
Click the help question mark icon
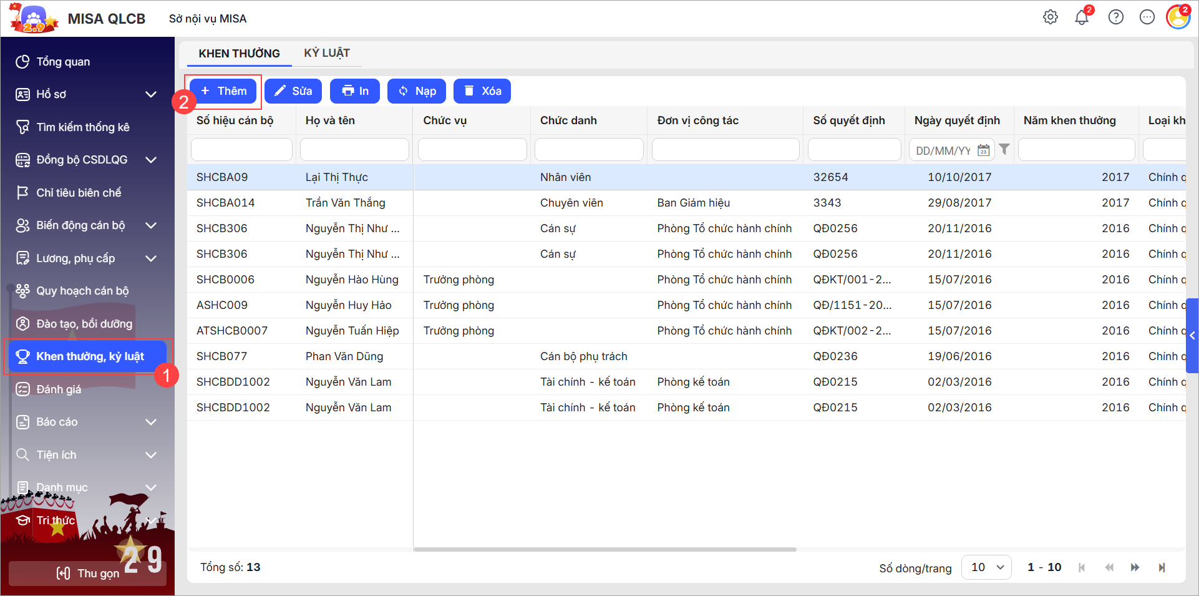1116,17
